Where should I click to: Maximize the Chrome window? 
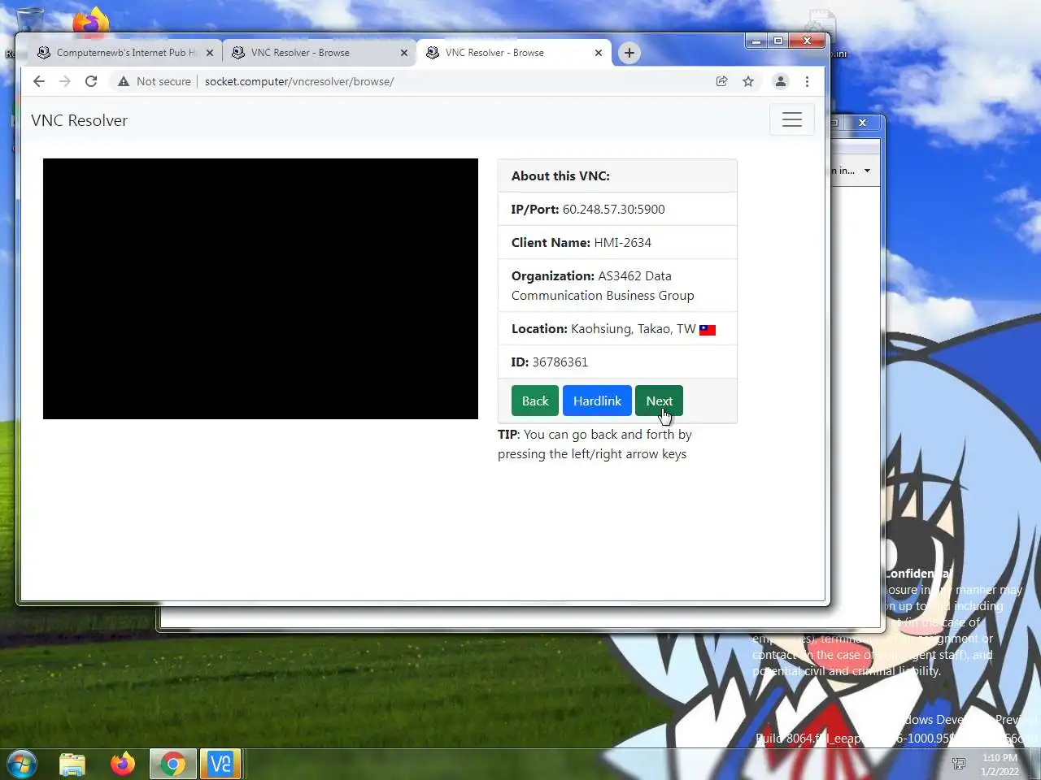pos(778,41)
